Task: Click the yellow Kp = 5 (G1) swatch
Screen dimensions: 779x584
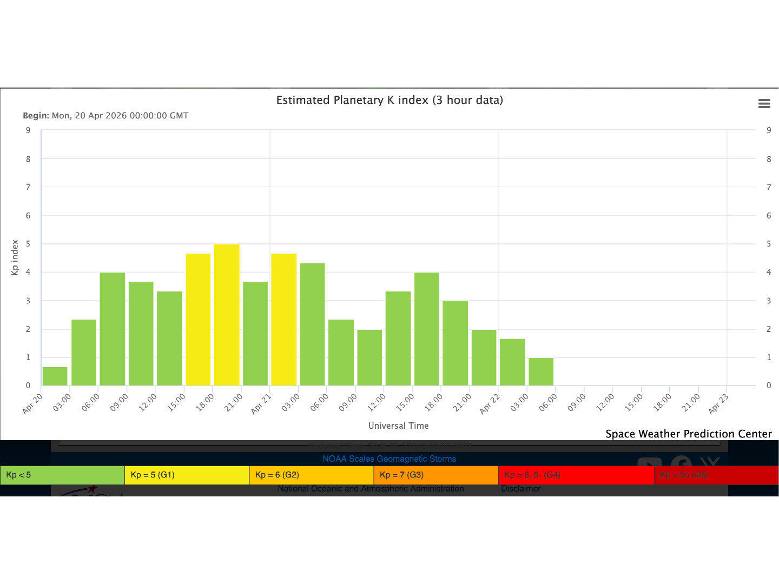Action: (187, 475)
